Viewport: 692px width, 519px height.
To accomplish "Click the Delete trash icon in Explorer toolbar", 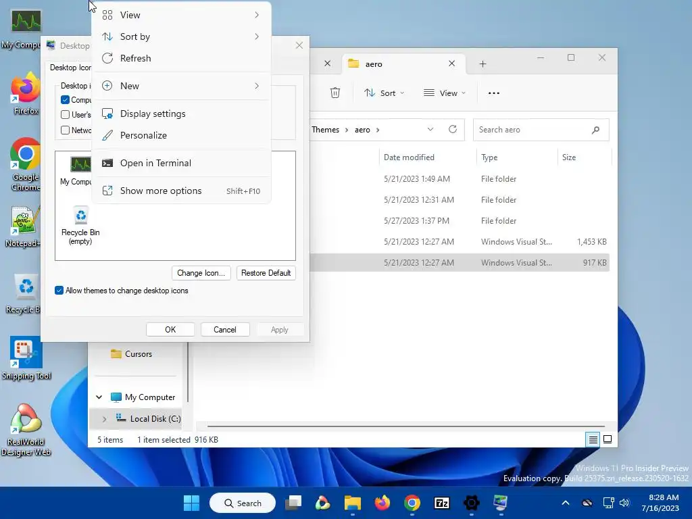I will click(335, 93).
